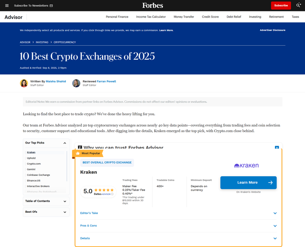305x247 pixels.
Task: Click the Kraken logo image
Action: (246, 166)
